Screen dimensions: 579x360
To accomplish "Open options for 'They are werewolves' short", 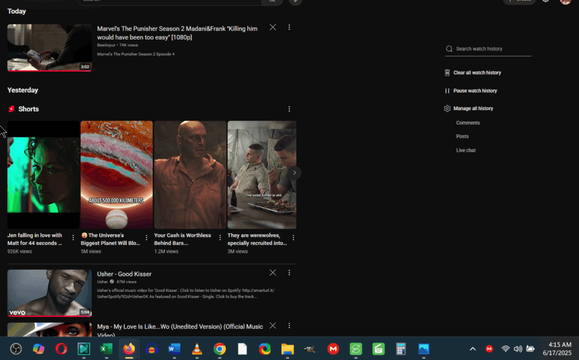I will (x=293, y=238).
